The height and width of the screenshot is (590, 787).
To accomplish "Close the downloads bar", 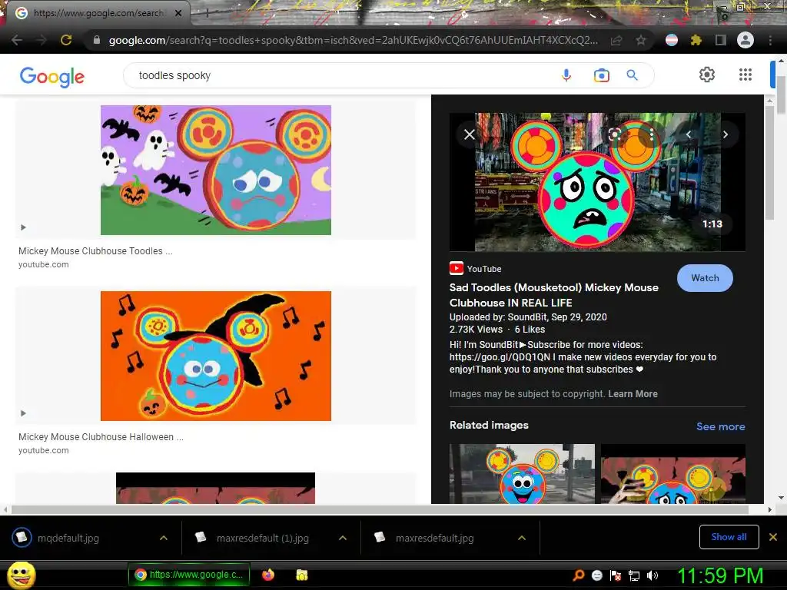I will tap(773, 537).
